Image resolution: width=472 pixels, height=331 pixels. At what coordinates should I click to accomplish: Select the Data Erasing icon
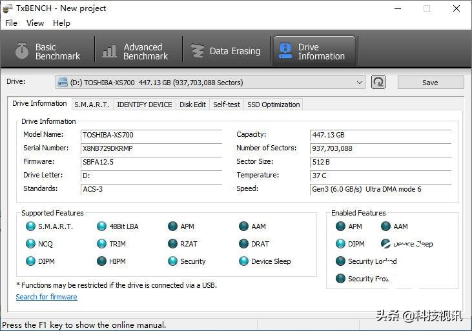[x=198, y=51]
